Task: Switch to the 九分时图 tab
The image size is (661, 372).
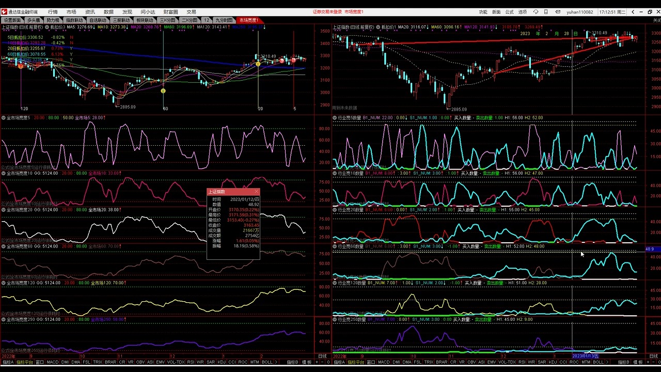Action: pyautogui.click(x=224, y=20)
